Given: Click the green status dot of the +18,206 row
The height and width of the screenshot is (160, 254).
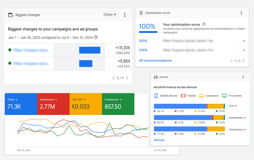Looking at the screenshot, I should pyautogui.click(x=10, y=50).
